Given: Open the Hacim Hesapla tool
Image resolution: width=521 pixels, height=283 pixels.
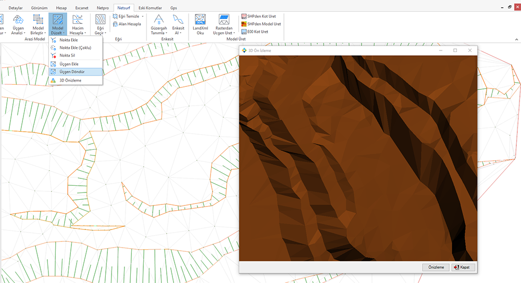Looking at the screenshot, I should click(x=77, y=20).
